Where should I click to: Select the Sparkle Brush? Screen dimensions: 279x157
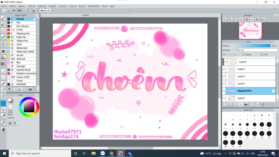22,70
